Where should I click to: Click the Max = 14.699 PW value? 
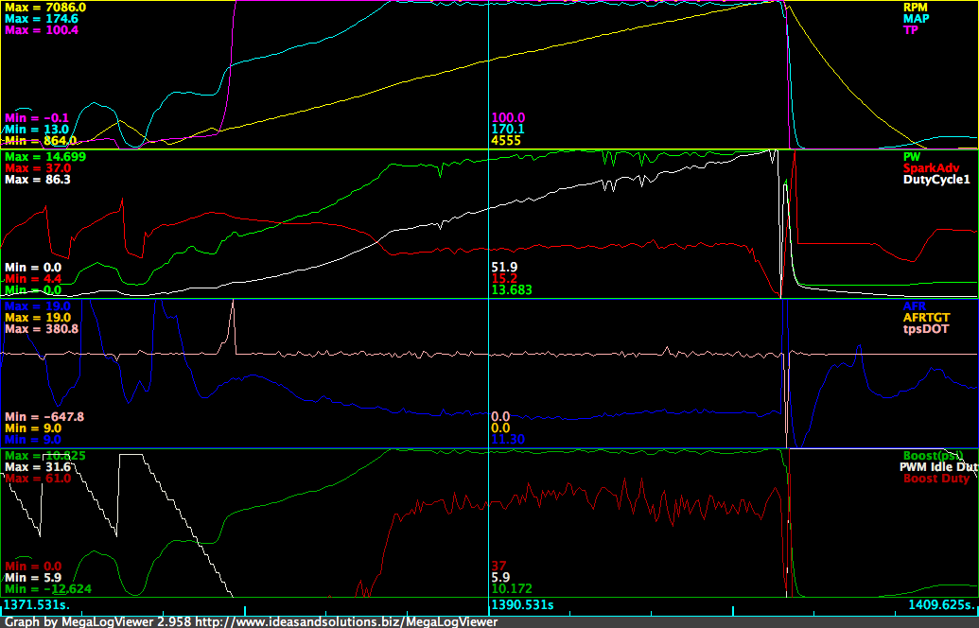tap(45, 157)
